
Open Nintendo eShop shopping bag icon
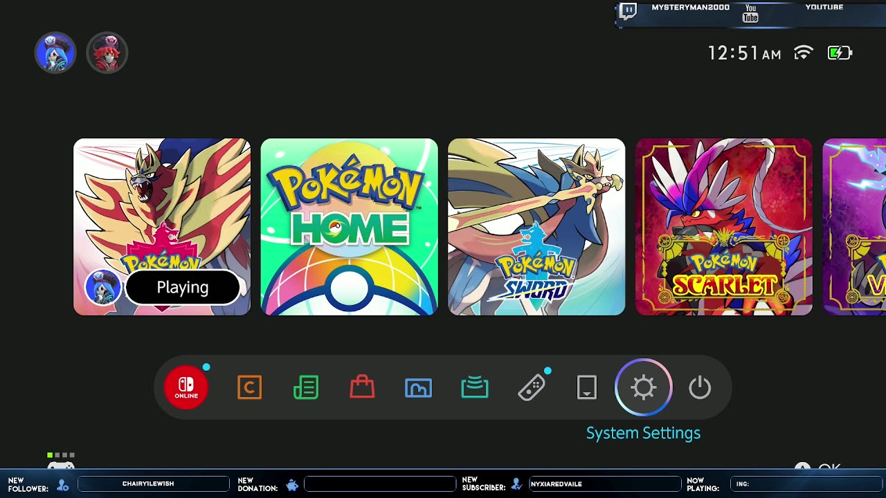point(362,387)
